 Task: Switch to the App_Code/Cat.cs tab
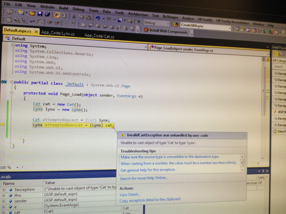(x=99, y=36)
